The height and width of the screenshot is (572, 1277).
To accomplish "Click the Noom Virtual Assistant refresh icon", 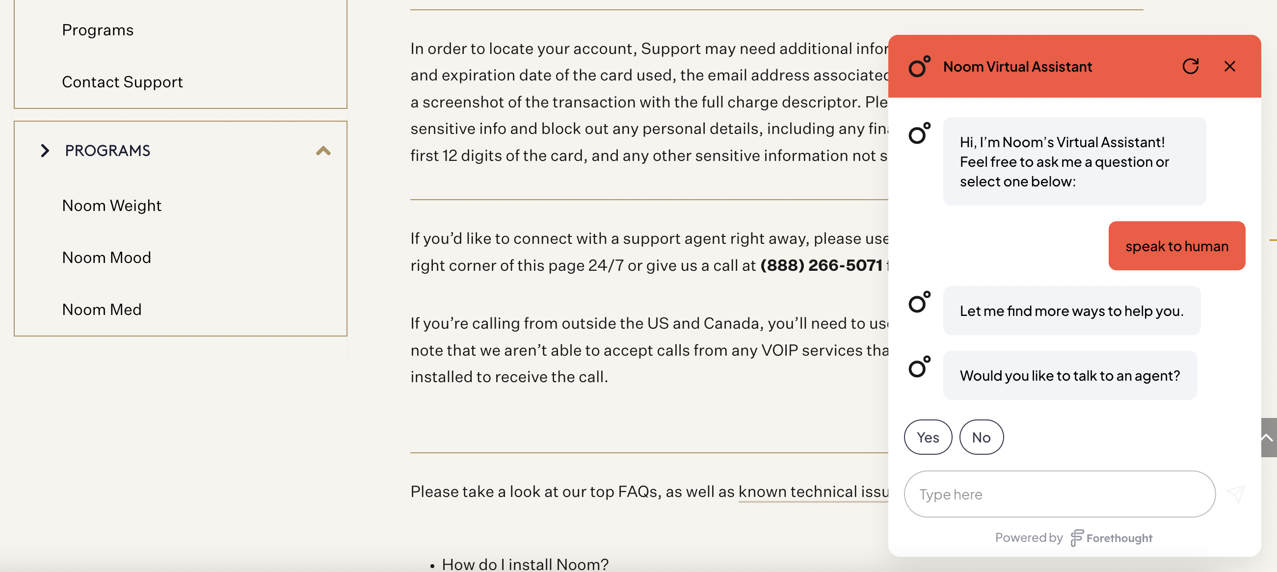I will [x=1191, y=66].
